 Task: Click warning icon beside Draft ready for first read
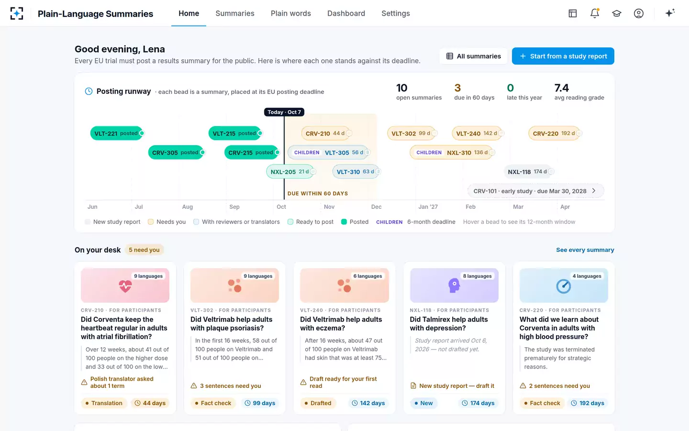coord(303,382)
